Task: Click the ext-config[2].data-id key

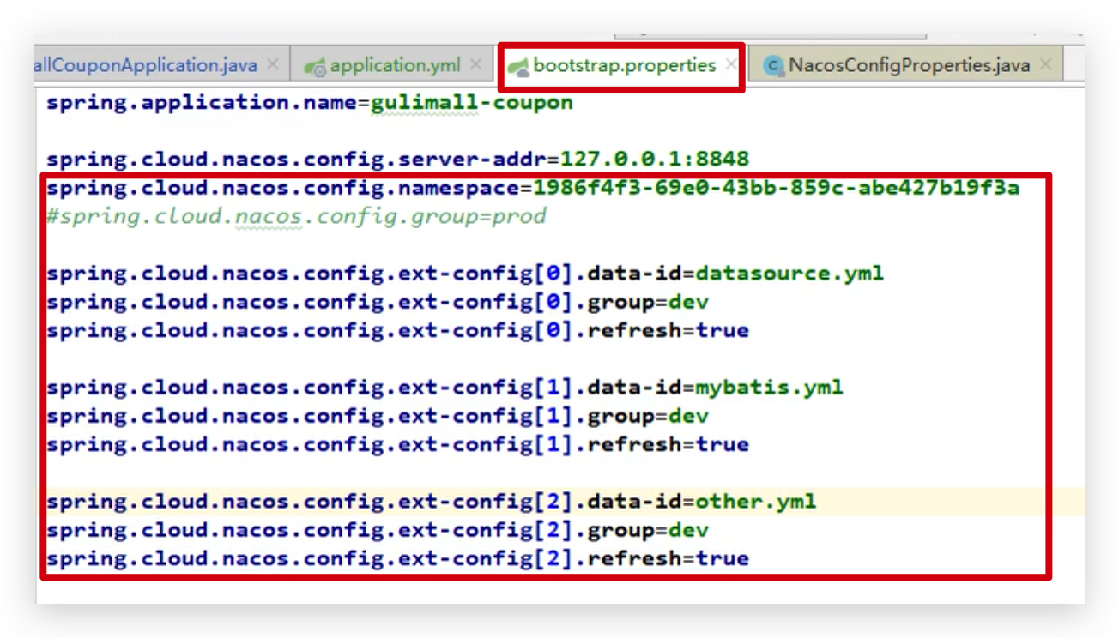Action: (x=365, y=502)
